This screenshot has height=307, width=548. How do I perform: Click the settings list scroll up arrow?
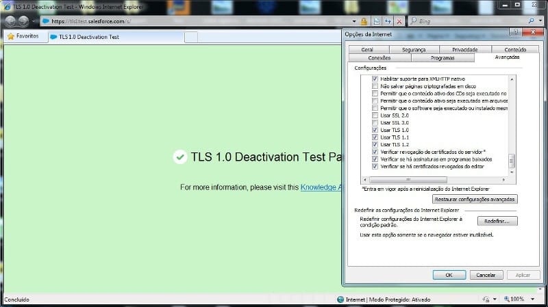[512, 79]
